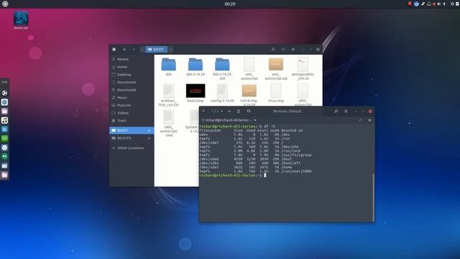460x259 pixels.
Task: Select the aml_autoscript.zip archive
Action: (276, 69)
